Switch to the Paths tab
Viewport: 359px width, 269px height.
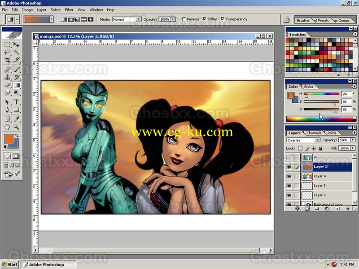pos(332,133)
